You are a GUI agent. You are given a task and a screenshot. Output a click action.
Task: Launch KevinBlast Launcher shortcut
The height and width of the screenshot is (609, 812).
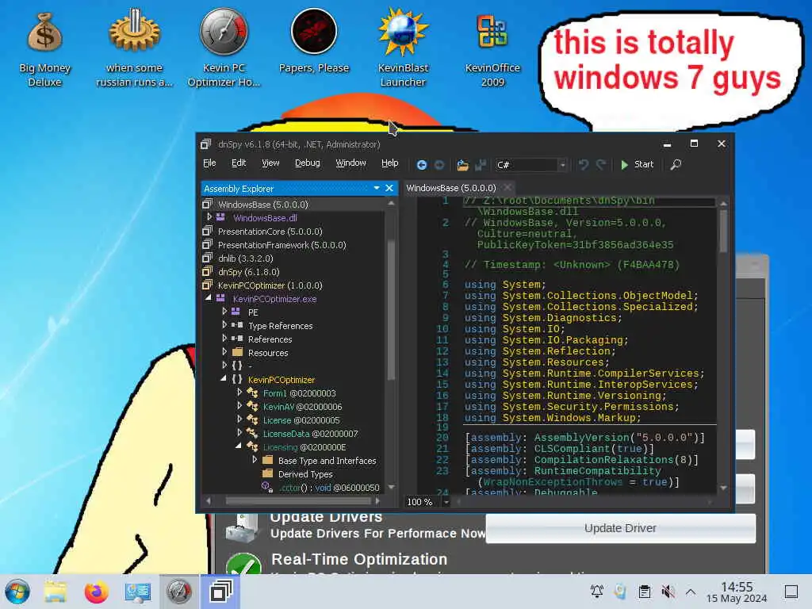coord(403,49)
